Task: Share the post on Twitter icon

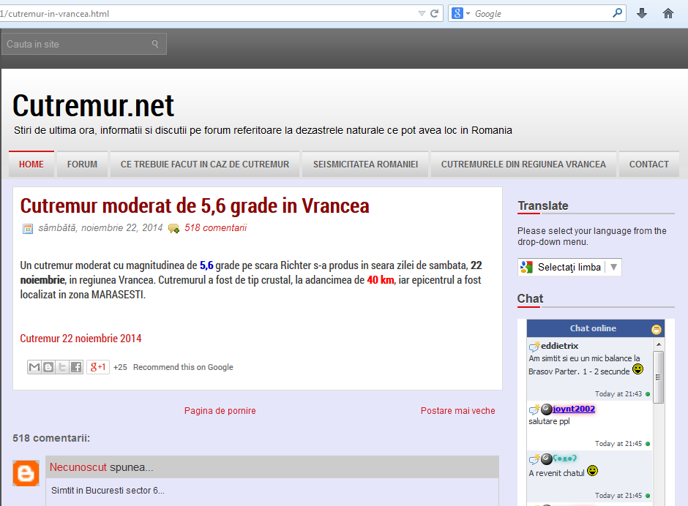Action: point(62,367)
